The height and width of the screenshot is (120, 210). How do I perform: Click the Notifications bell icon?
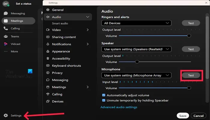48,44
